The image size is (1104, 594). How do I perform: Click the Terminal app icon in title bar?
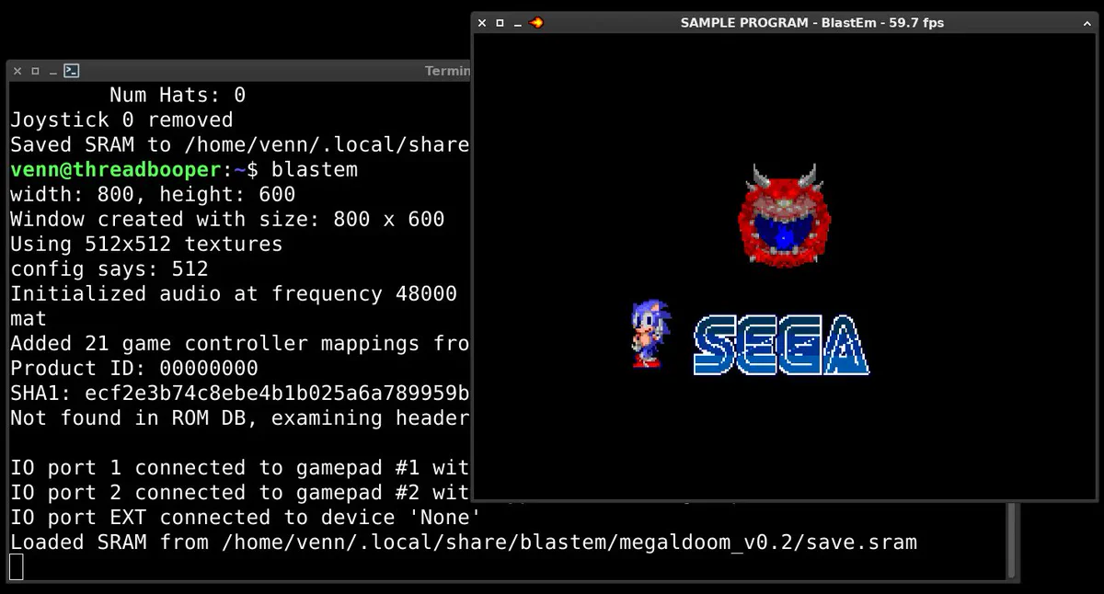(x=72, y=71)
